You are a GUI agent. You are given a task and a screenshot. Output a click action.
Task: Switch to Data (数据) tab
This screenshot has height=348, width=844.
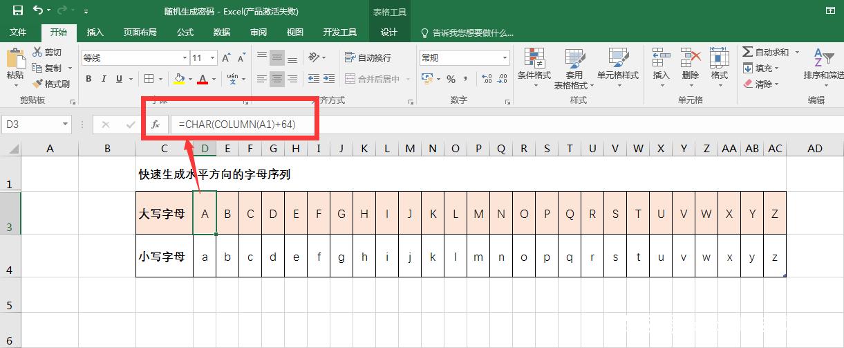click(222, 33)
